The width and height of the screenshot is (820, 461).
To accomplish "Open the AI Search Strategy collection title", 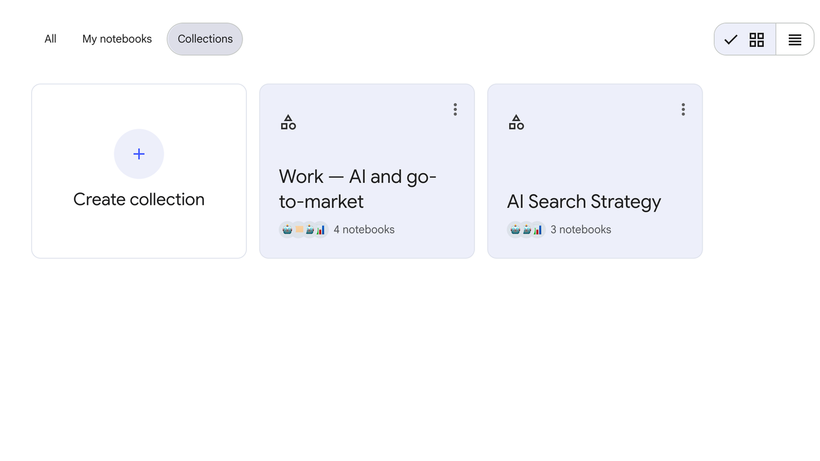I will [584, 201].
